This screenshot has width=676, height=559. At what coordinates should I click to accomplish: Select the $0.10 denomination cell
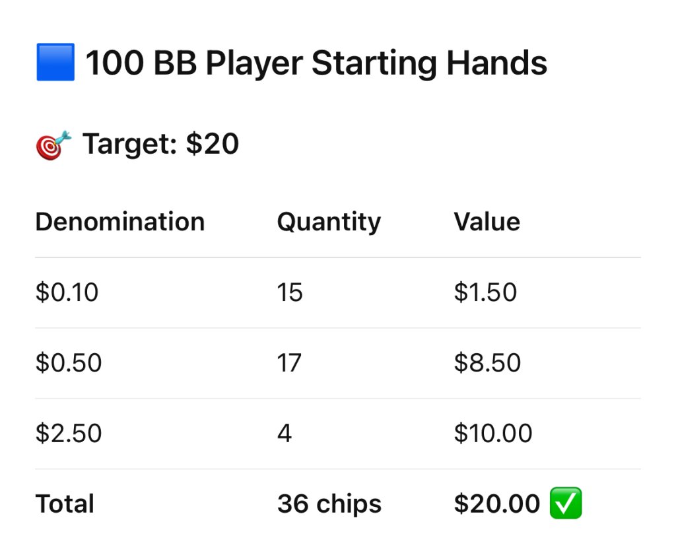[67, 292]
